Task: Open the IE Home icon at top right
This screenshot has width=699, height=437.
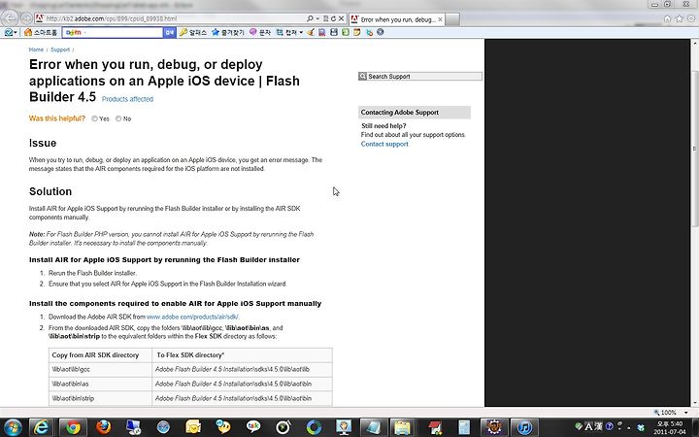Action: click(667, 18)
